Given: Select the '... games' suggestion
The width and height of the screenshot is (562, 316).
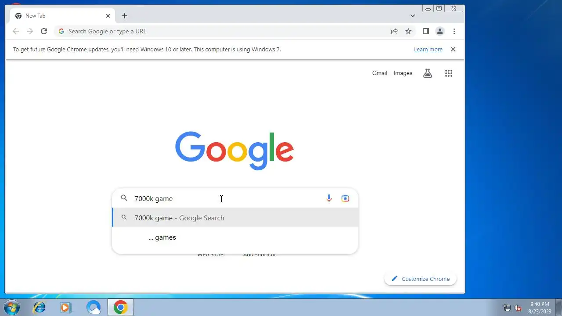Looking at the screenshot, I should (235, 237).
